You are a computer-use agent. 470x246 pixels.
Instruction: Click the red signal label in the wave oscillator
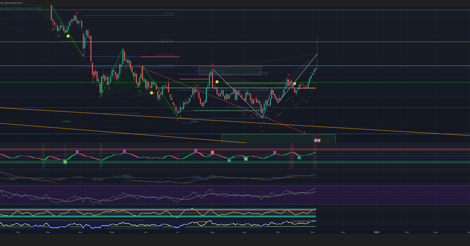(x=212, y=153)
